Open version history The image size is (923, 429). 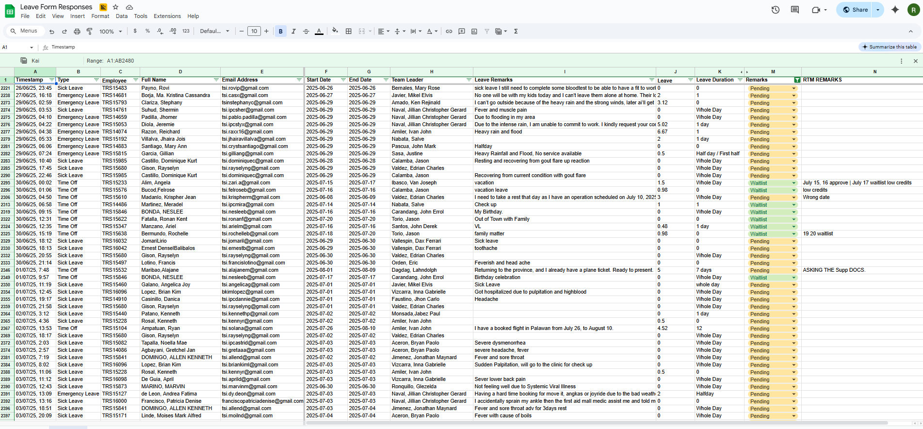click(x=776, y=10)
